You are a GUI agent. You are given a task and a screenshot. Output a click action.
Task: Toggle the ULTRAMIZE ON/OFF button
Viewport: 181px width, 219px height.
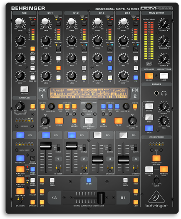coord(149,76)
